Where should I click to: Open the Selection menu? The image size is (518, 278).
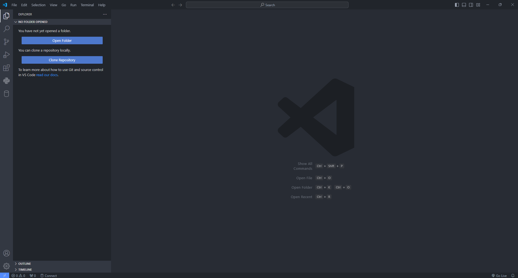coord(38,5)
